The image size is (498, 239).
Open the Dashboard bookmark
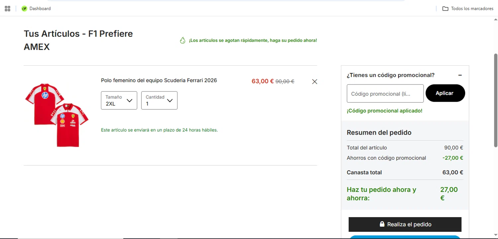click(36, 9)
